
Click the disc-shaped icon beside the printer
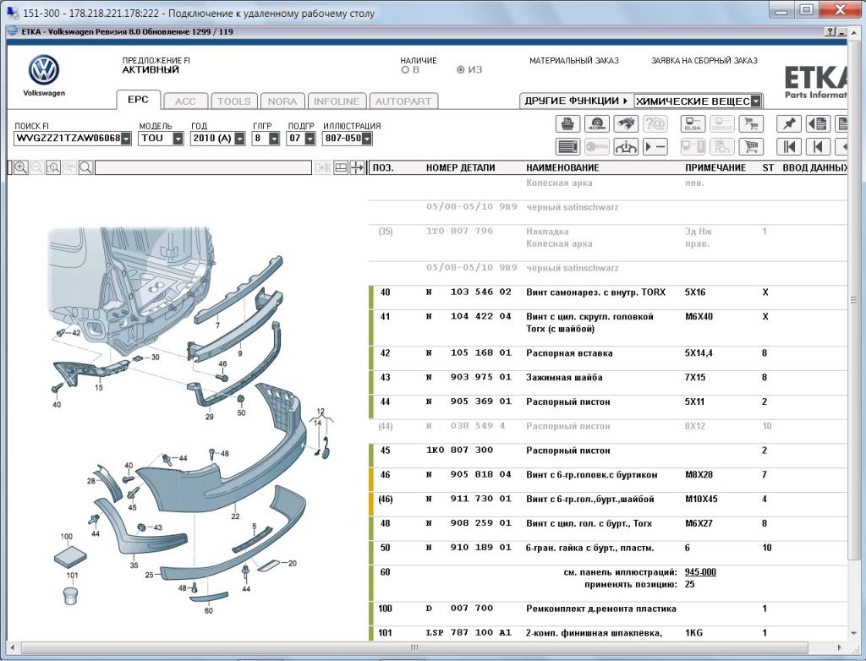[x=596, y=123]
